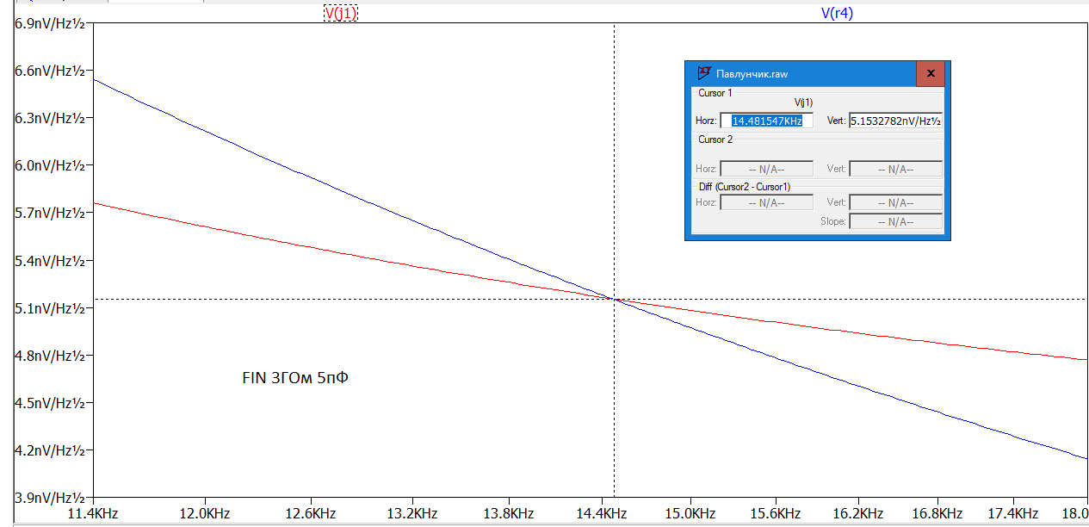The width and height of the screenshot is (1089, 527).
Task: Select the FIN 3ГОм 5пФ annotation
Action: tap(295, 378)
